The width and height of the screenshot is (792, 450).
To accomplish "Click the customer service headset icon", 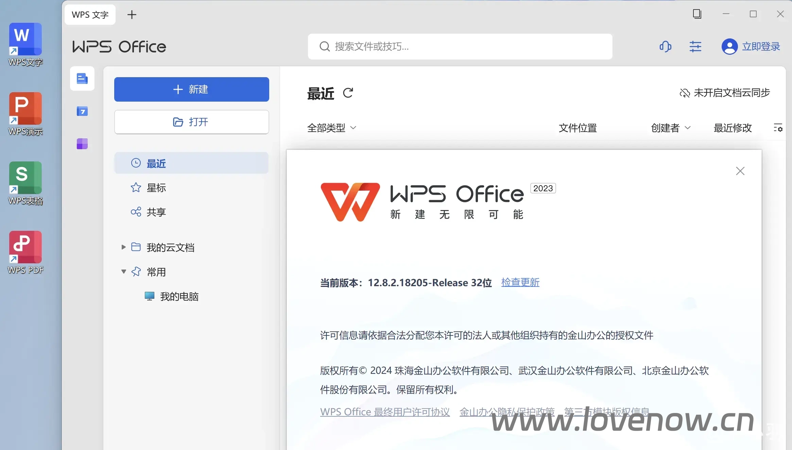I will 665,47.
